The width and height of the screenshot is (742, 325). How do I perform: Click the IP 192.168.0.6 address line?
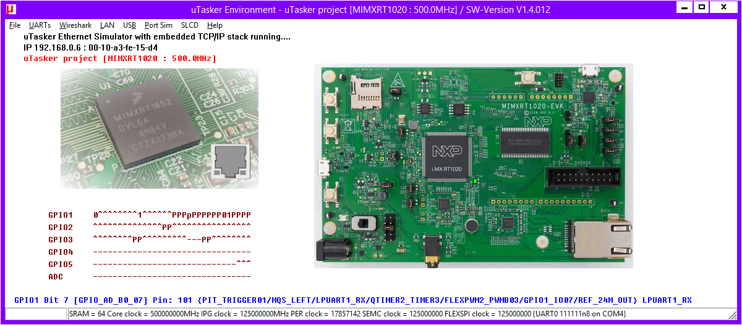pyautogui.click(x=90, y=47)
